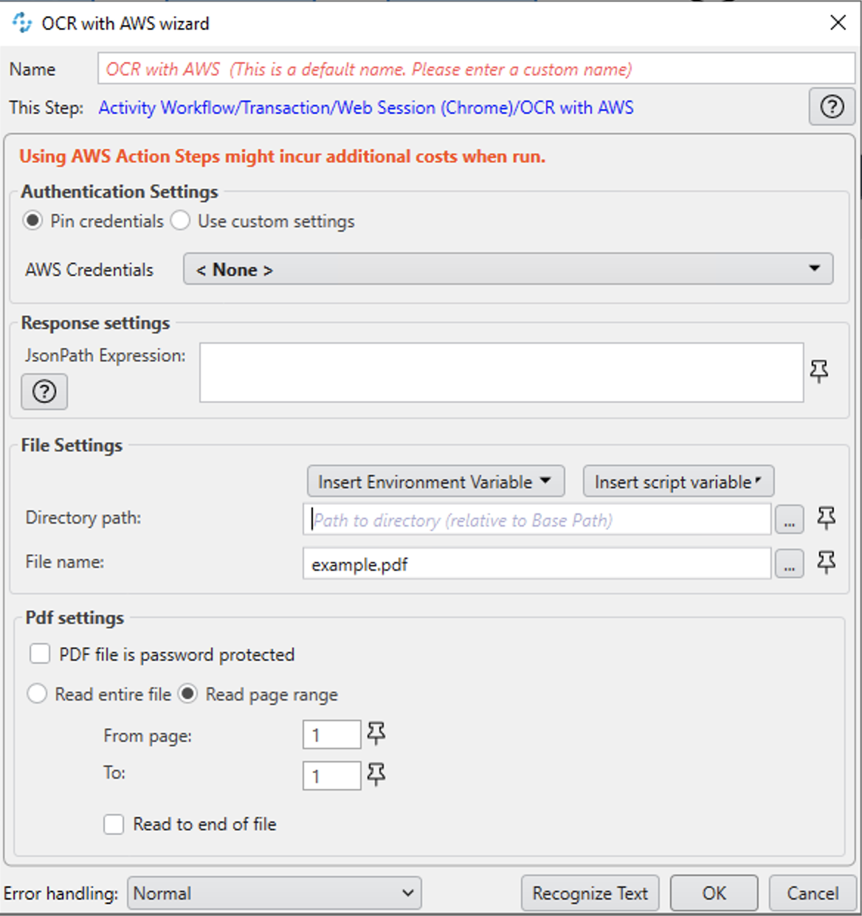The width and height of the screenshot is (862, 916).
Task: Open the wizard help icon
Action: click(x=832, y=107)
